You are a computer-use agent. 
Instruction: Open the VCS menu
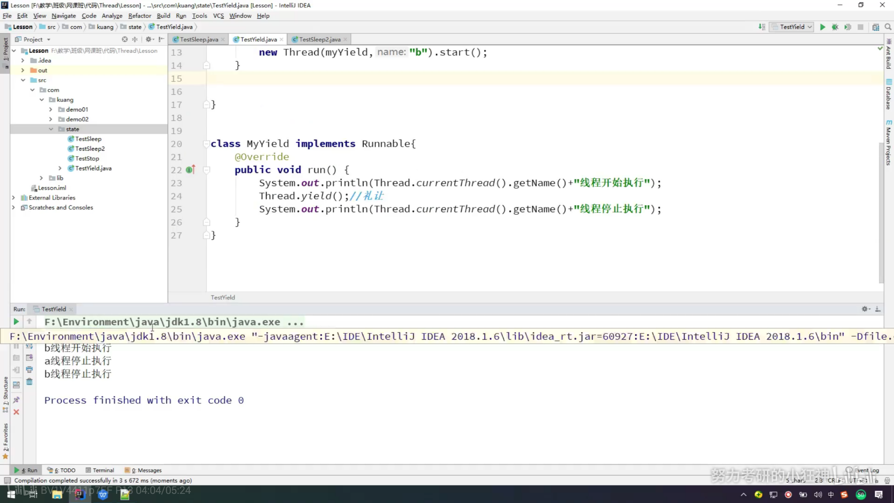pyautogui.click(x=218, y=16)
